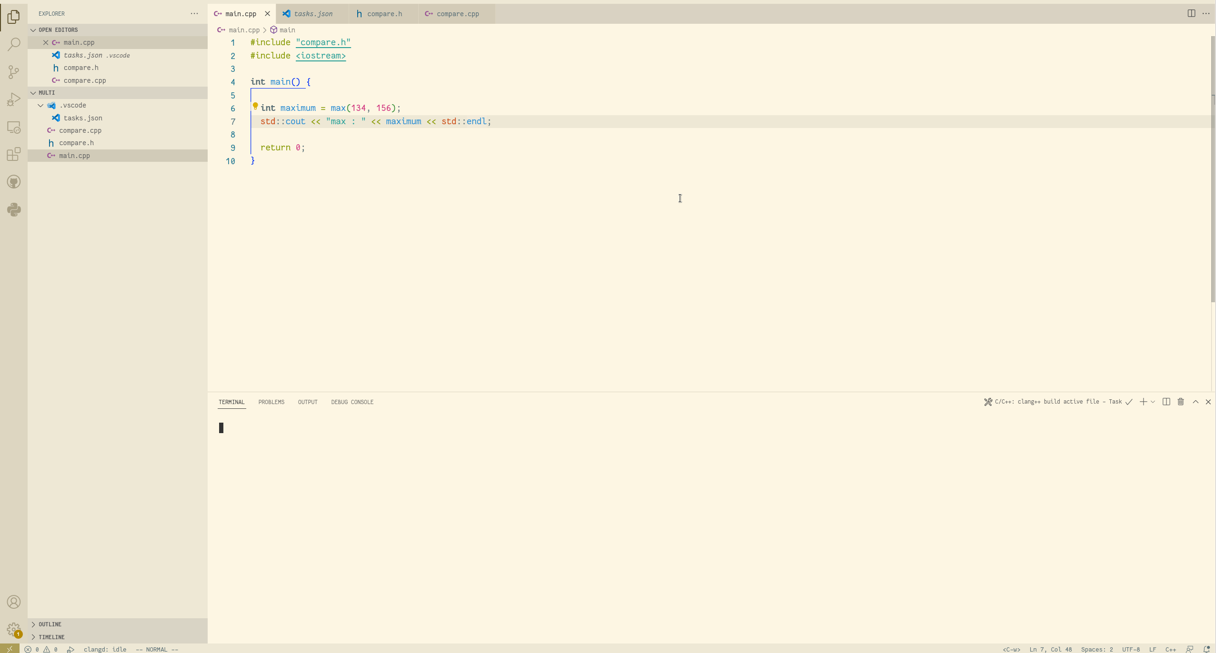
Task: Open the GitHub view in the activity bar
Action: point(14,182)
